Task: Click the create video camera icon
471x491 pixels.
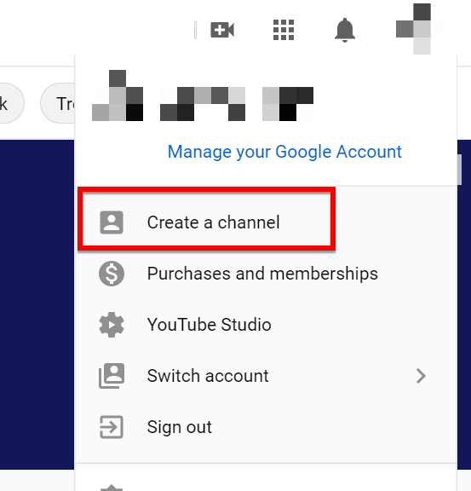Action: click(x=222, y=30)
